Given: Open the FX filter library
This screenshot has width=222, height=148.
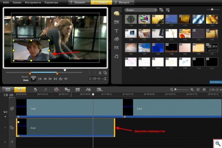Looking at the screenshot, I should tap(117, 48).
